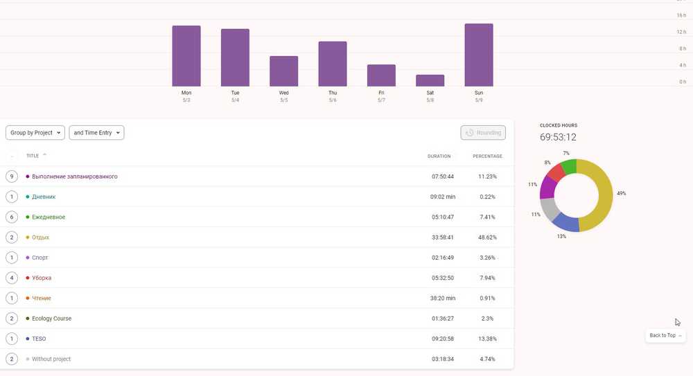This screenshot has height=376, width=693.
Task: Select the Sunday 5/9 bar in chart
Action: pyautogui.click(x=479, y=55)
